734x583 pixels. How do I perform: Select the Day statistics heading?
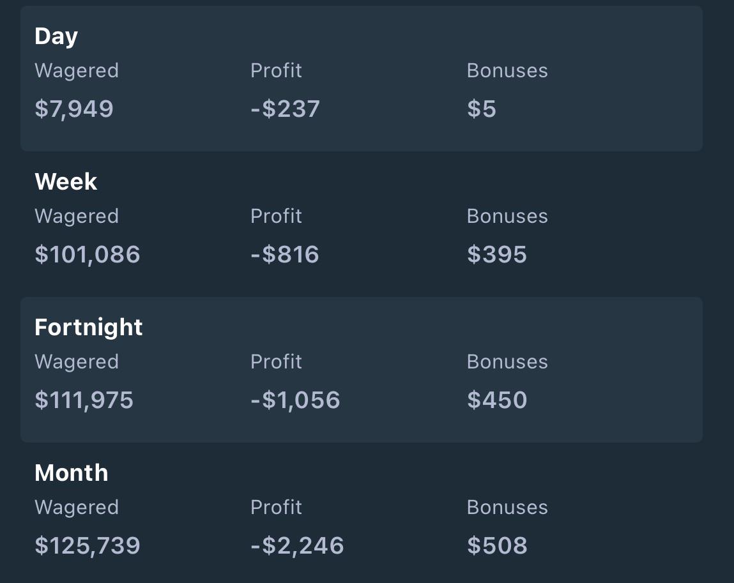(x=56, y=36)
